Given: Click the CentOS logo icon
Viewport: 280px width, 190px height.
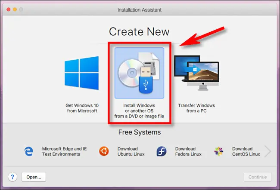Looking at the screenshot, I should [x=218, y=151].
